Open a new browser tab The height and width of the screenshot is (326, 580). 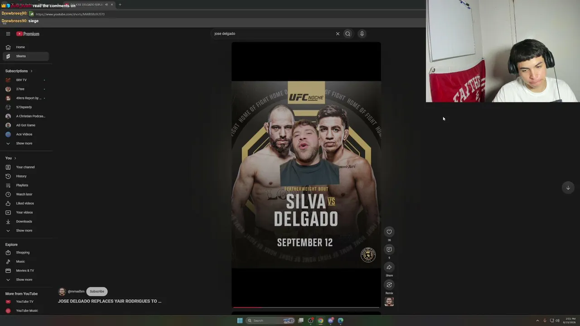coord(120,5)
